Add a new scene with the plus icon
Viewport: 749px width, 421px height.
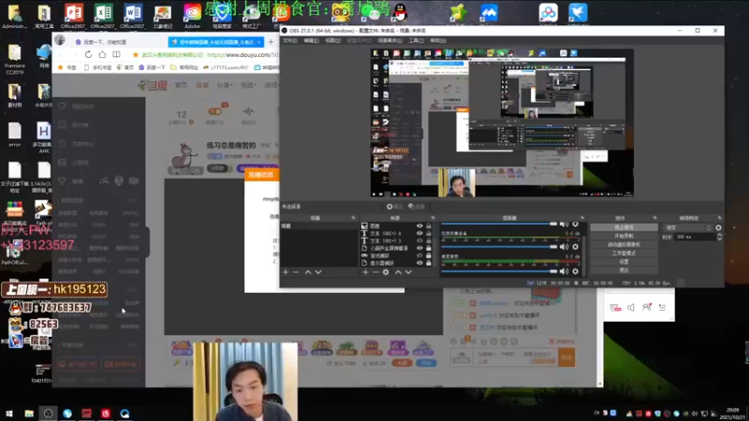click(286, 272)
